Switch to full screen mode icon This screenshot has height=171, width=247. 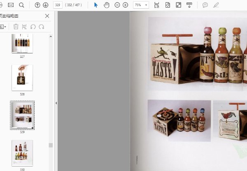point(179,5)
